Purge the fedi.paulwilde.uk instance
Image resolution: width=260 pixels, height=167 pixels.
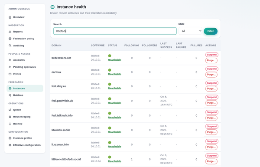coord(211,103)
